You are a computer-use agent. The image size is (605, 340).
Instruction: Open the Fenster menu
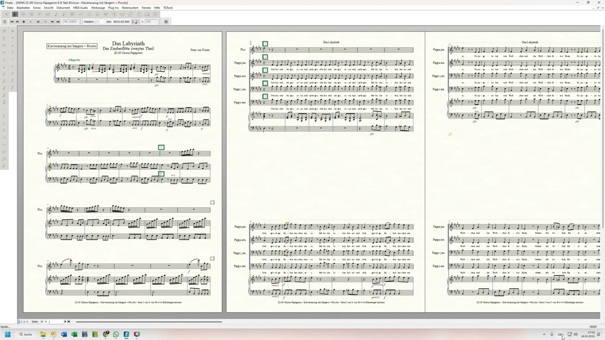coord(146,8)
